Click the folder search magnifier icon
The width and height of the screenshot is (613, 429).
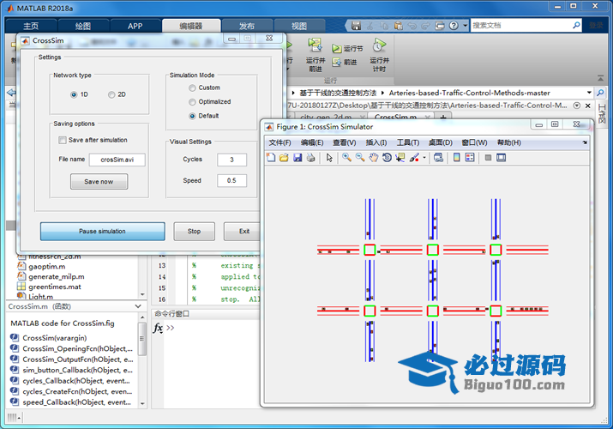coord(600,93)
